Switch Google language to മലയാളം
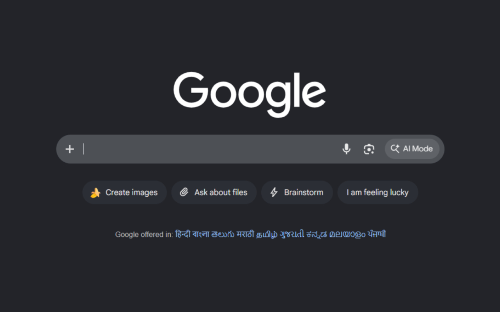 [x=347, y=234]
